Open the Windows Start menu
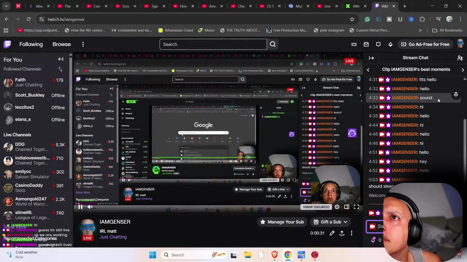467x262 pixels. (153, 255)
